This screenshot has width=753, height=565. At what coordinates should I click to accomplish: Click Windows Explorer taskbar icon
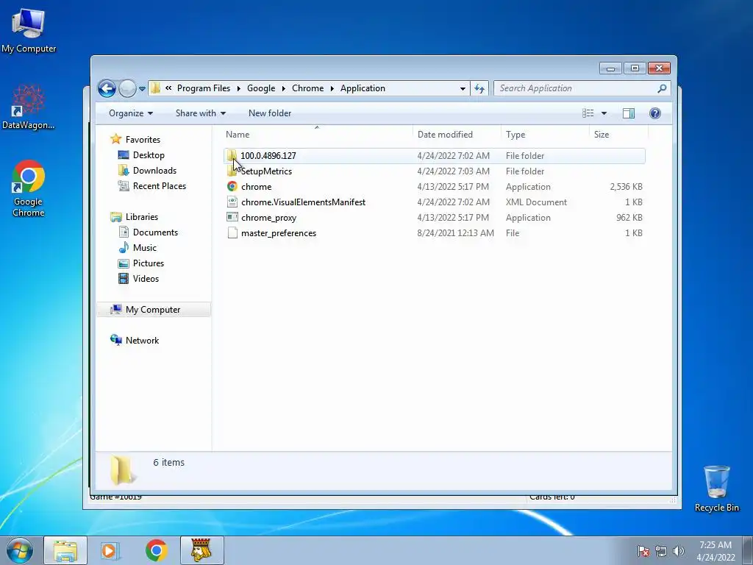65,550
